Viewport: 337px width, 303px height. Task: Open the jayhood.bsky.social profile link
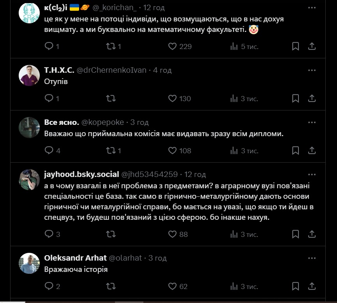pyautogui.click(x=82, y=174)
